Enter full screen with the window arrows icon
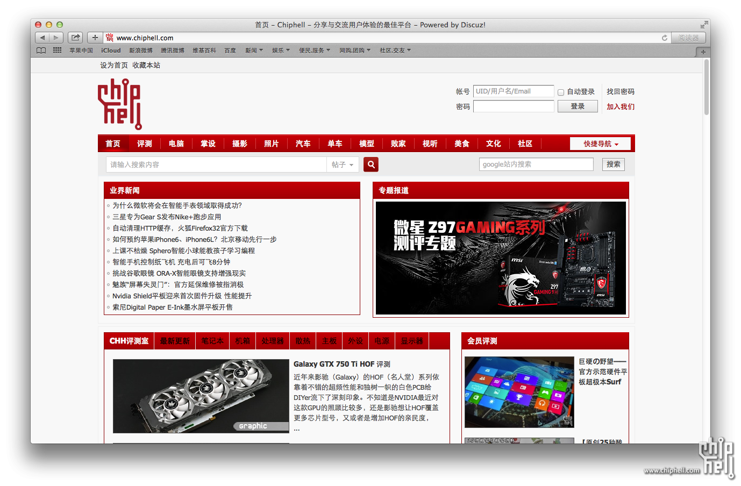The image size is (741, 486). click(704, 25)
